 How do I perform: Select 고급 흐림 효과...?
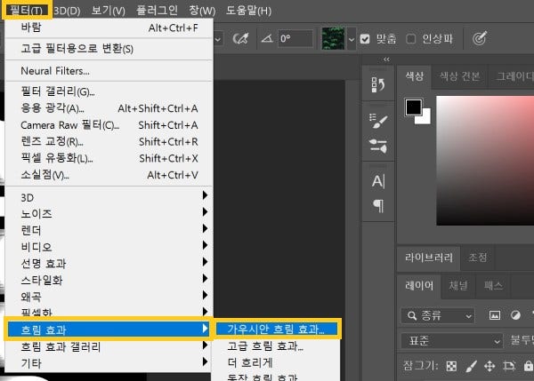click(276, 346)
